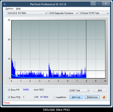The image size is (113, 112).
Task: Open the Help menu
Action: 18,9
